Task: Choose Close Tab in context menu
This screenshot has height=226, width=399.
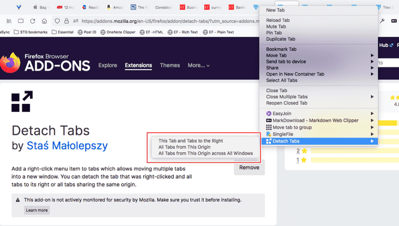Action: 319,91
